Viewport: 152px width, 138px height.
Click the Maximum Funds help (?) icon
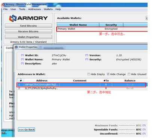(x=144, y=125)
